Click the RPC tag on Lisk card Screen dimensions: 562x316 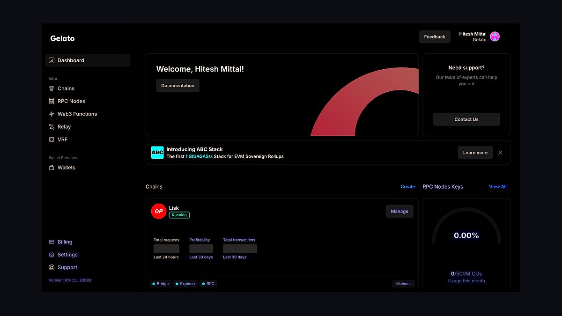208,284
